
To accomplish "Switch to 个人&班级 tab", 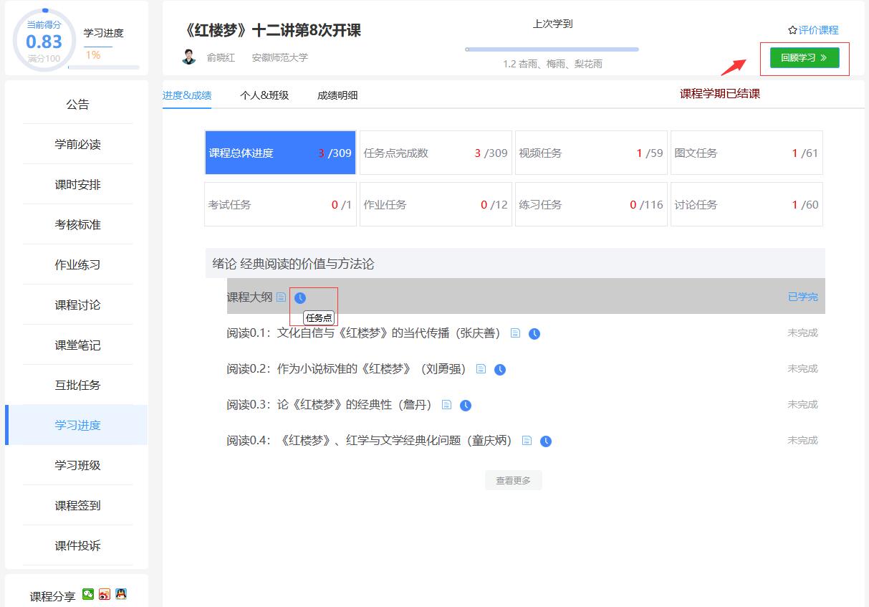I will click(x=264, y=95).
